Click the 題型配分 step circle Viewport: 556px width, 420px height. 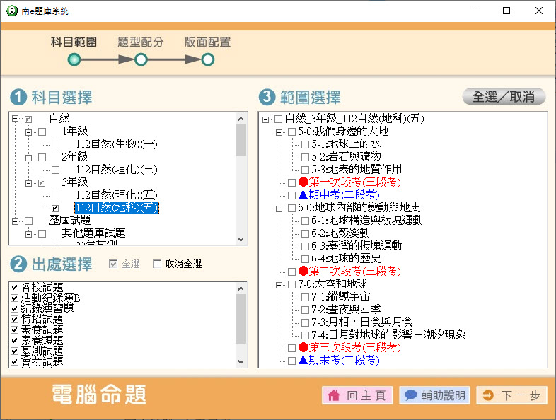141,60
